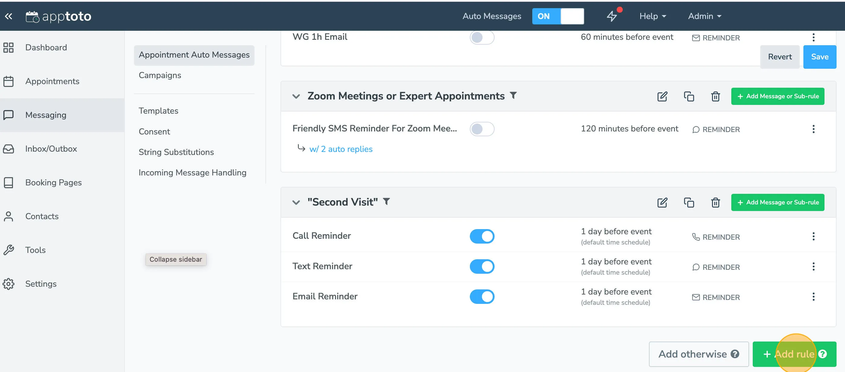This screenshot has width=845, height=372.
Task: Click the lightning bolt notification icon
Action: (612, 16)
